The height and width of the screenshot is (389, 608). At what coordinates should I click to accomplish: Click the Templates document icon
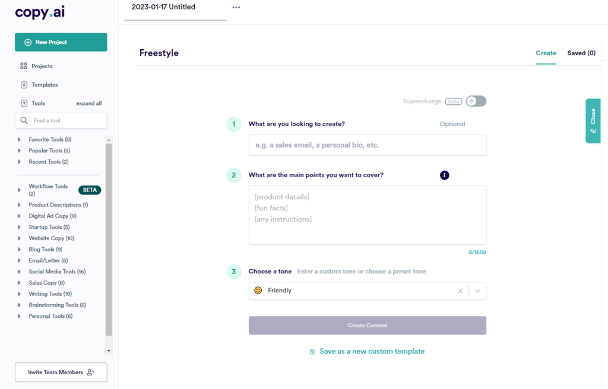[24, 85]
